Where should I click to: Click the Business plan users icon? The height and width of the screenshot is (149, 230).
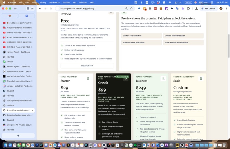click(x=163, y=79)
